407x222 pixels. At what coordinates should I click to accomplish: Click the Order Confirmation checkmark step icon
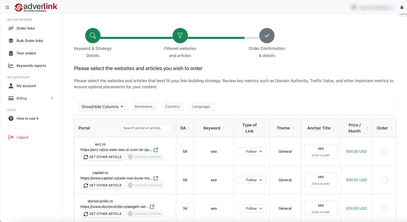pyautogui.click(x=267, y=36)
